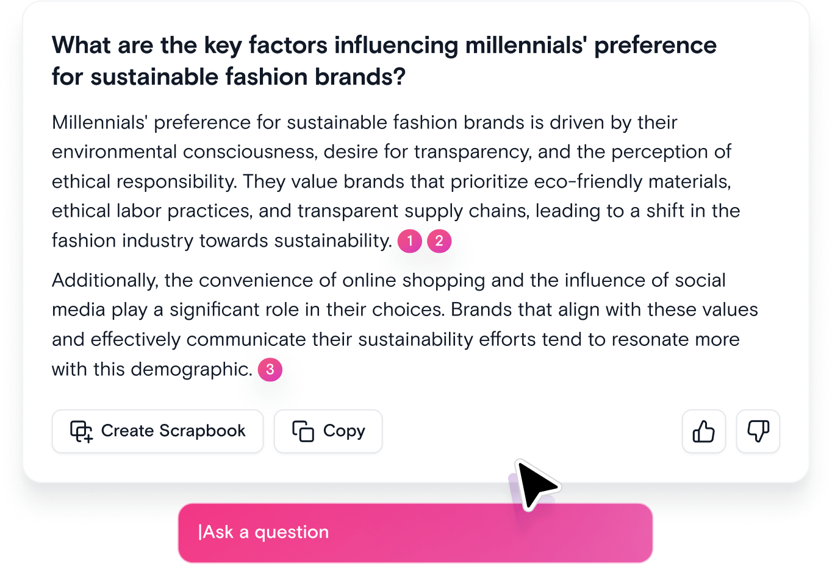Focus the Ask a question field
Viewport: 832px width, 564px height.
(415, 532)
